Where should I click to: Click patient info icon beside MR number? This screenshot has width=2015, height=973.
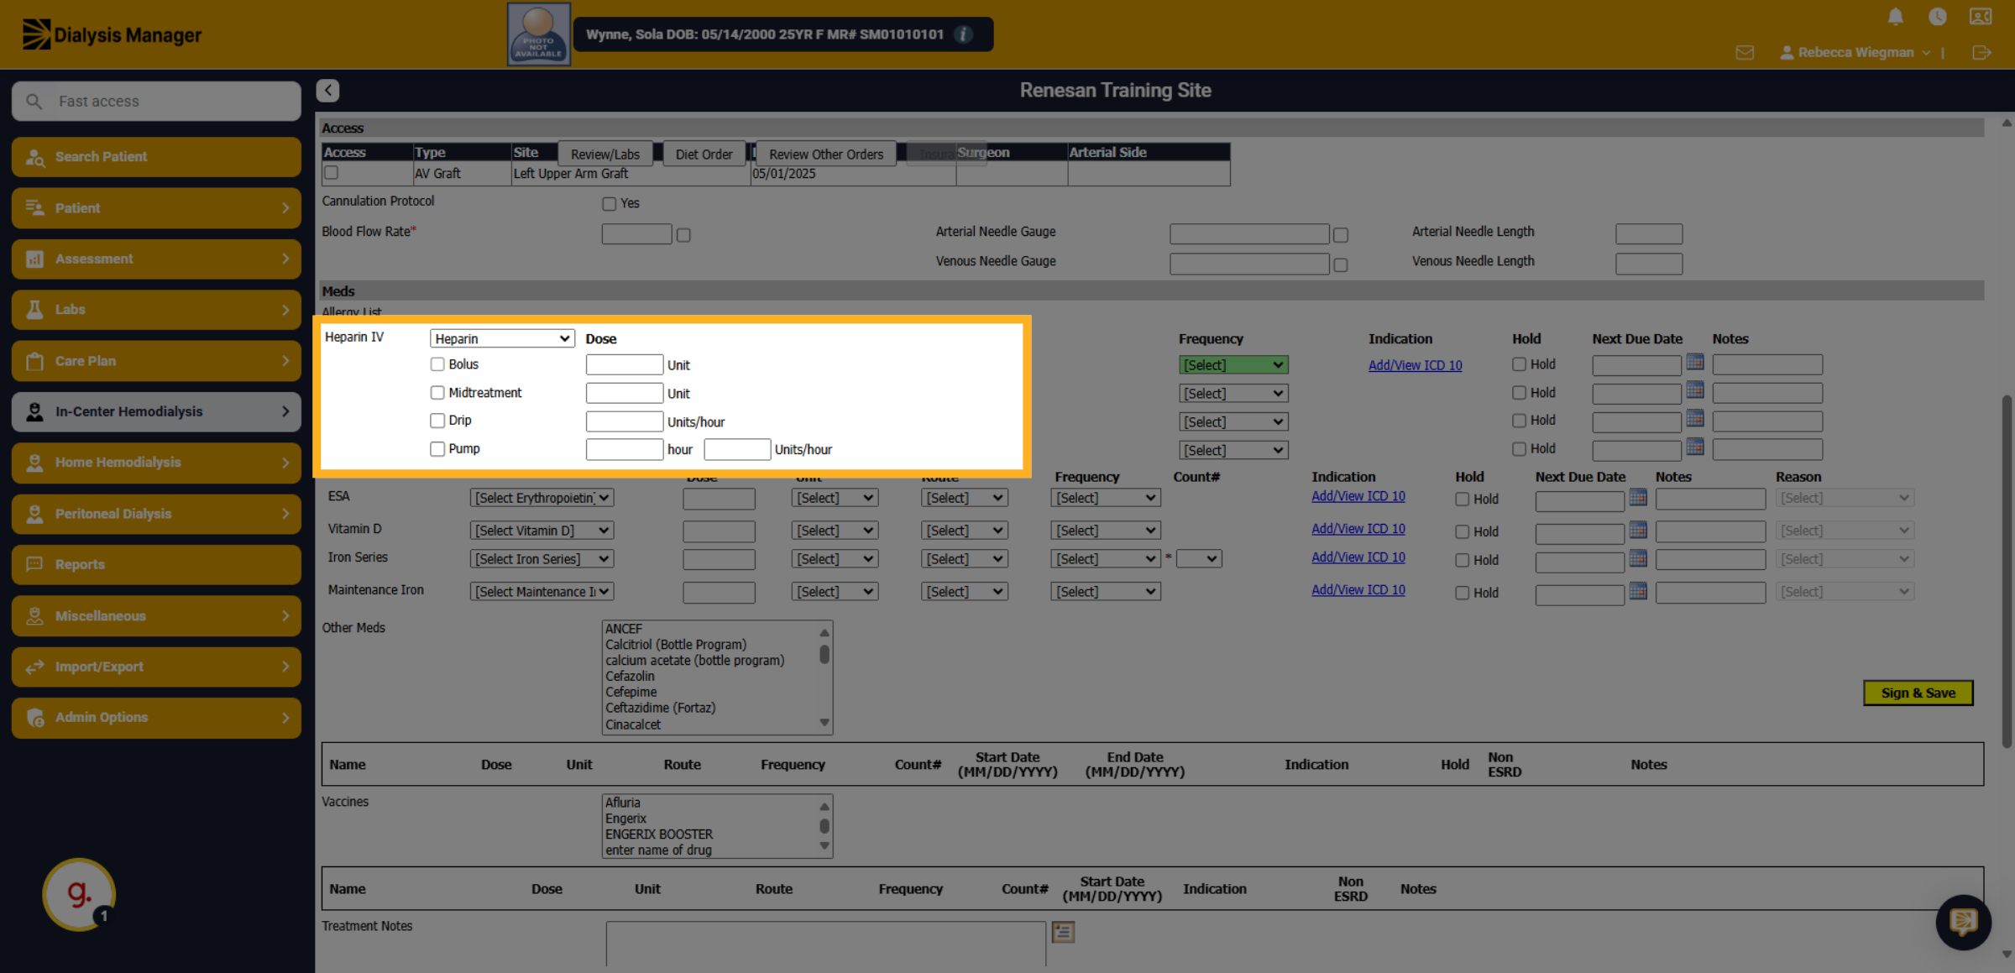(964, 34)
